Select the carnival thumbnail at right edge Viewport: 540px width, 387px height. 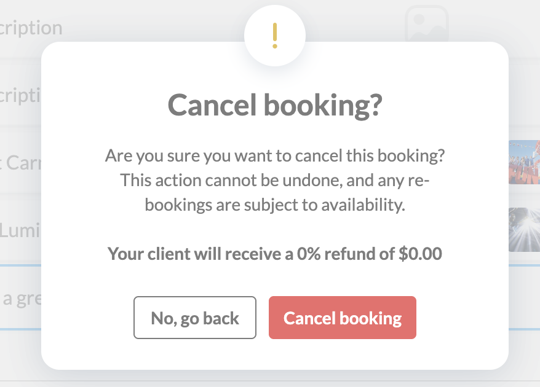tap(524, 162)
